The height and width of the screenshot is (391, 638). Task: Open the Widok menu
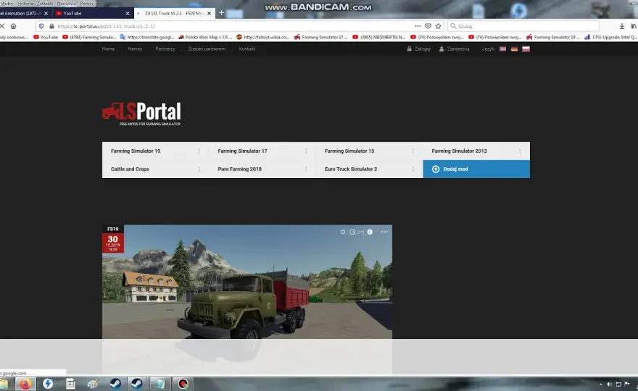click(x=7, y=3)
